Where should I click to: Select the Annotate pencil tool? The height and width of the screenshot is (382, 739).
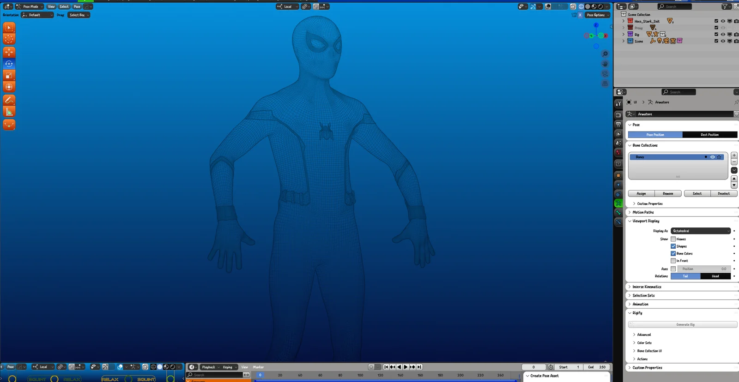tap(9, 100)
